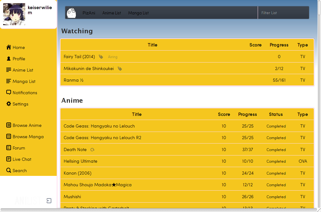The image size is (321, 212).
Task: Click the 55/161 progress for Ranma ½
Action: (x=279, y=80)
